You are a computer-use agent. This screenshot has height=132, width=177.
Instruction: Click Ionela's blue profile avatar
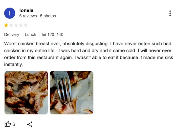coord(10,13)
